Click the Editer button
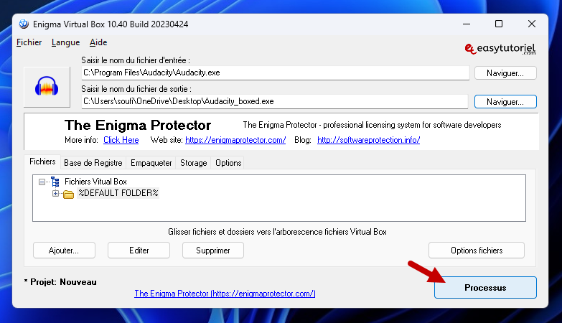 pyautogui.click(x=139, y=251)
